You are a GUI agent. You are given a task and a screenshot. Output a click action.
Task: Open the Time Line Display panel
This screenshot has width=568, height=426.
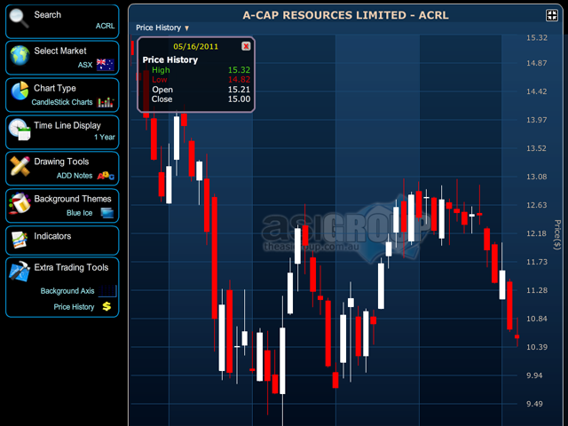[x=62, y=132]
